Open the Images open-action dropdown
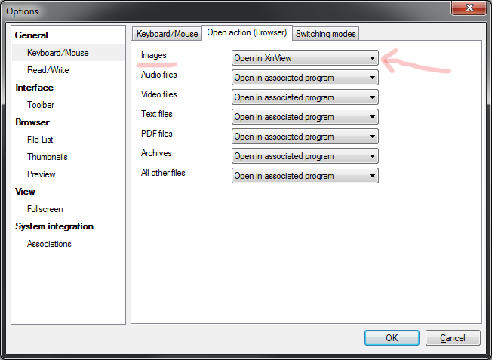Image resolution: width=492 pixels, height=360 pixels. click(304, 58)
